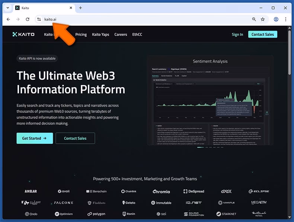Click the Axelar logo
This screenshot has height=222, width=294.
pos(31,191)
